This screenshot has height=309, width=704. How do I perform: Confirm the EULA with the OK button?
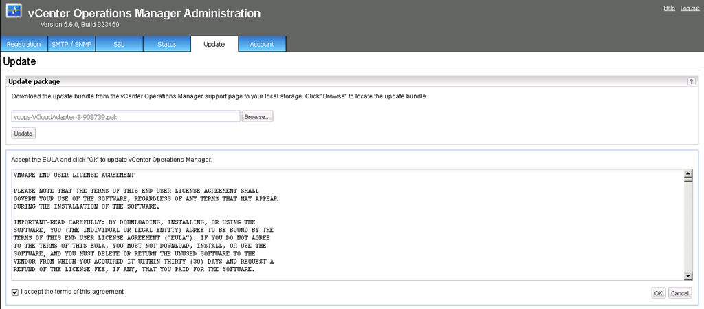[658, 293]
